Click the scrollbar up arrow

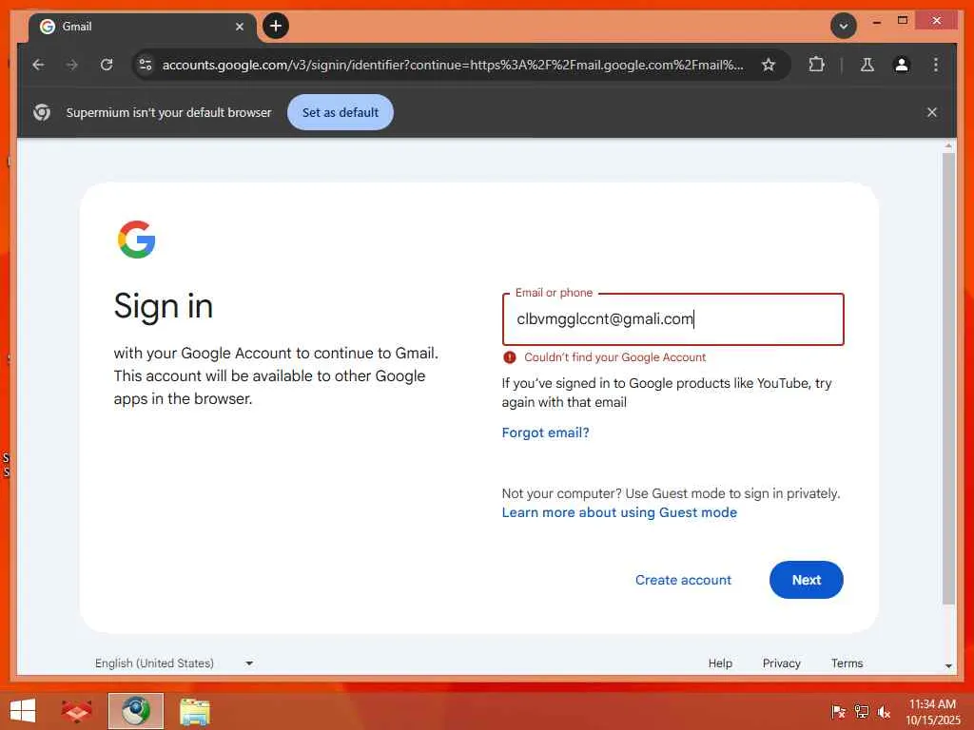click(x=948, y=145)
